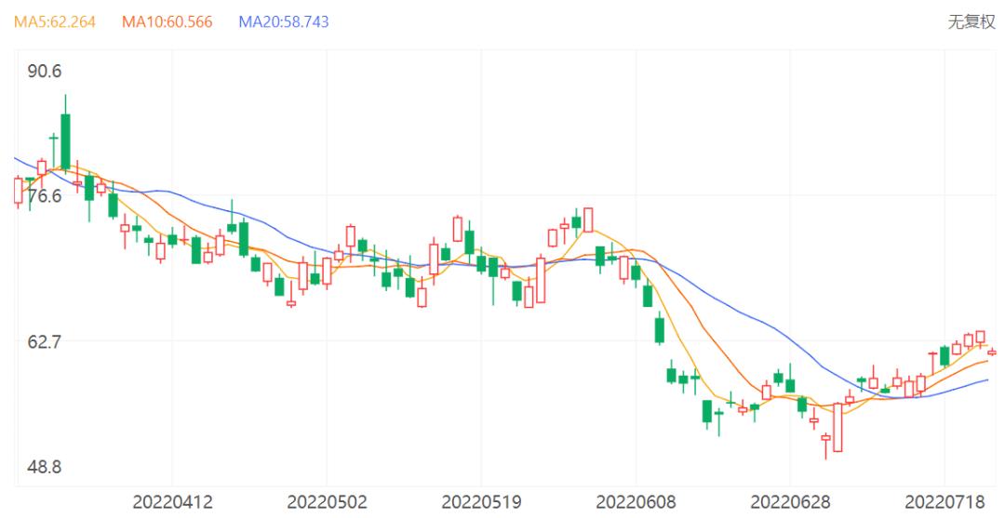Viewport: 1005px width, 518px height.
Task: Select the 20220502 date label
Action: point(327,502)
